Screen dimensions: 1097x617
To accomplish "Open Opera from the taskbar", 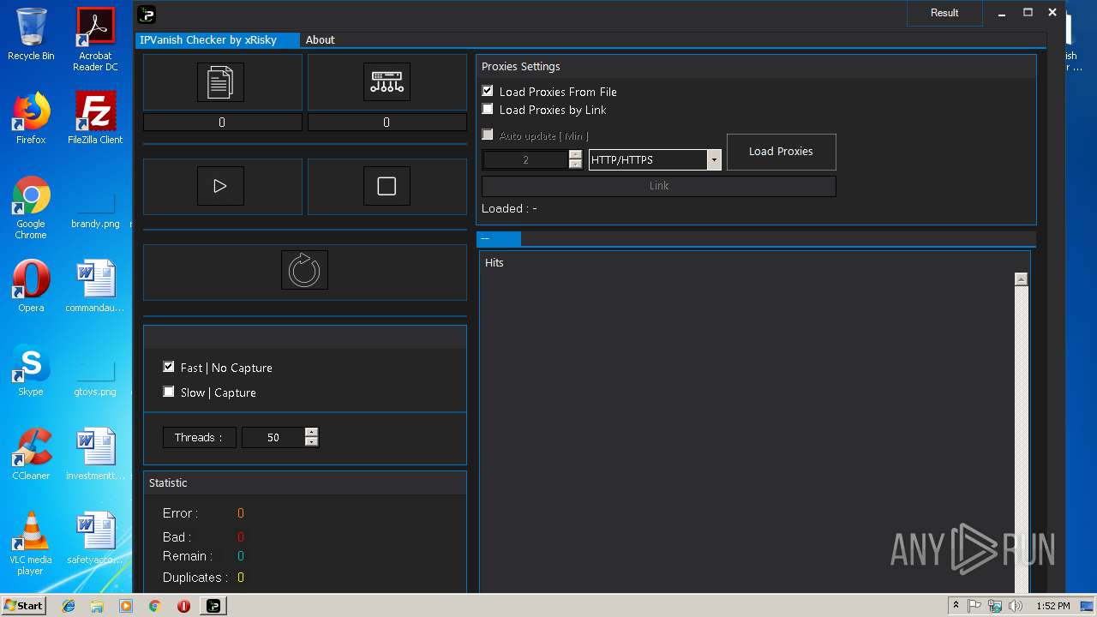I will [183, 606].
